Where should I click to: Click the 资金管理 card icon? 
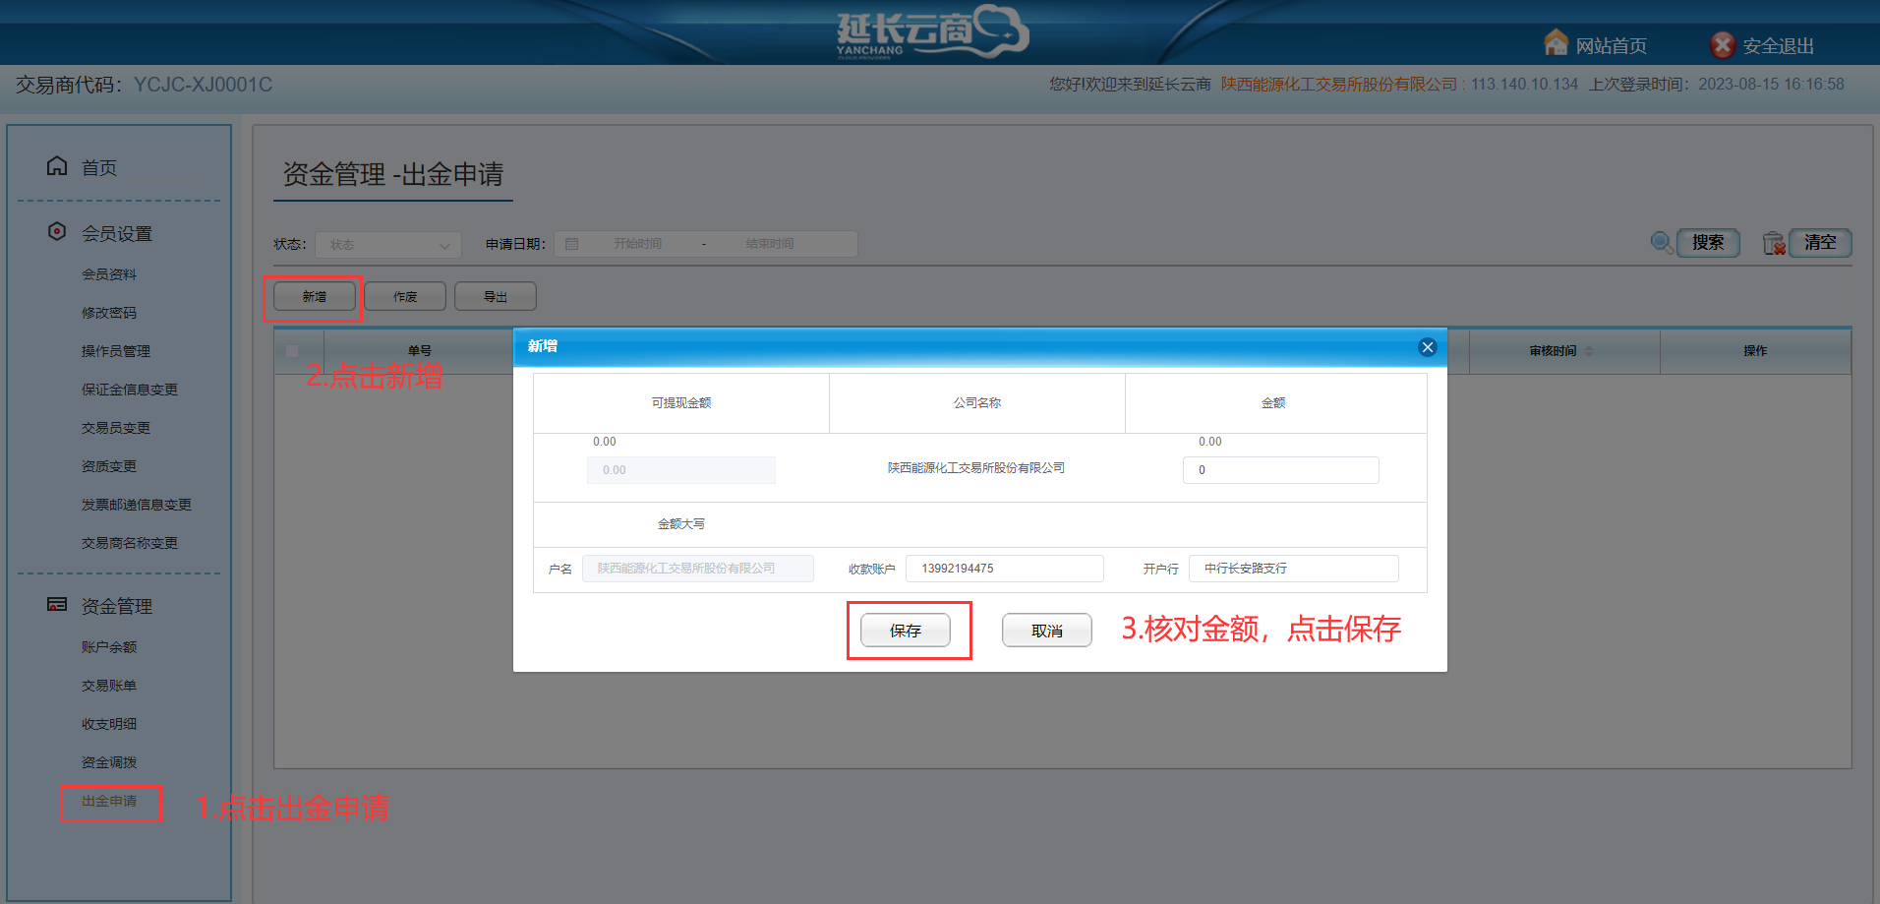[x=57, y=604]
